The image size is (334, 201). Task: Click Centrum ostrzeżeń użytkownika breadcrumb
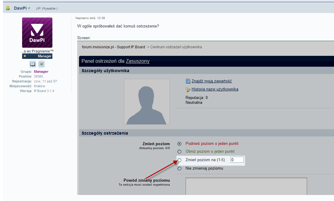[x=176, y=47]
